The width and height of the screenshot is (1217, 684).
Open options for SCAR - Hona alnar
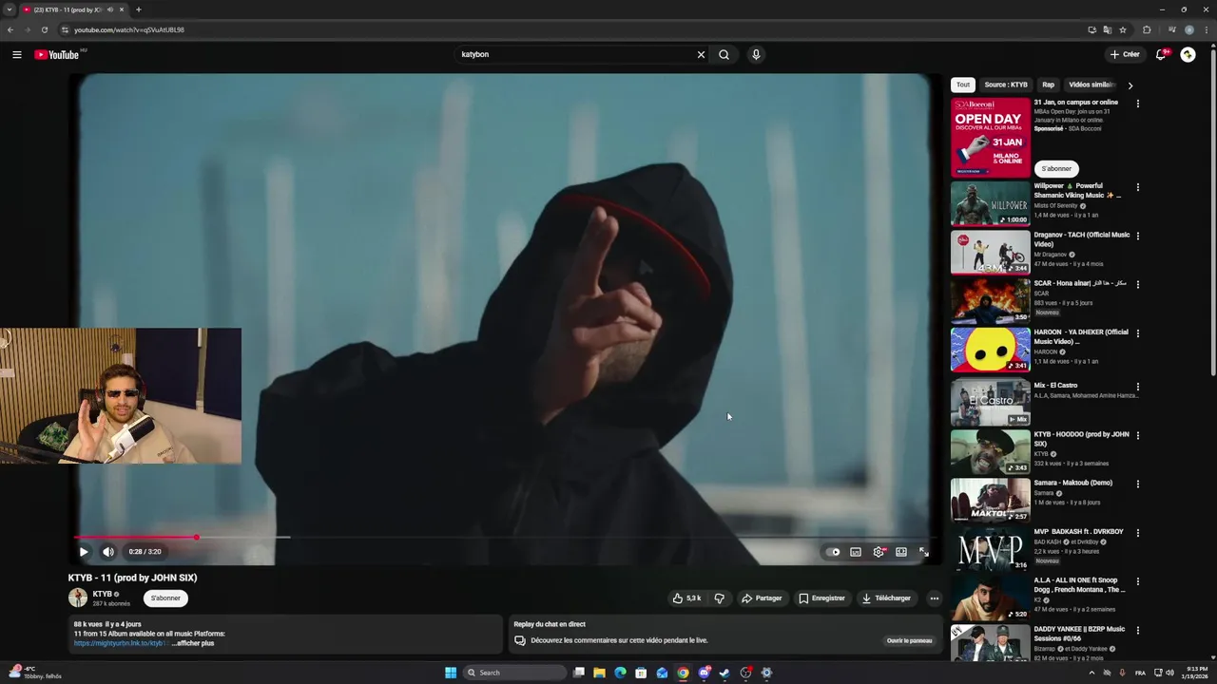[x=1138, y=284]
